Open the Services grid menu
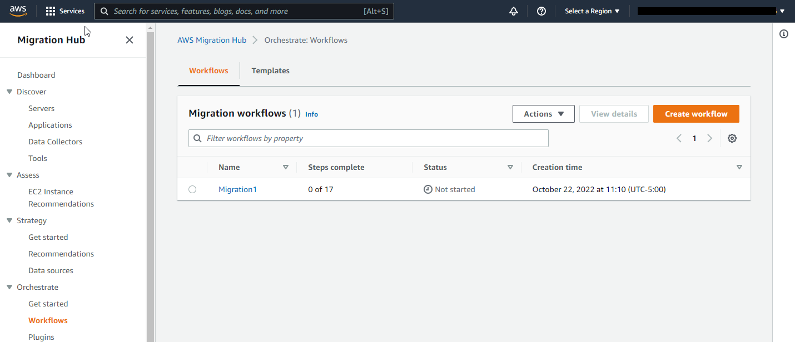Viewport: 795px width, 342px height. [x=65, y=11]
